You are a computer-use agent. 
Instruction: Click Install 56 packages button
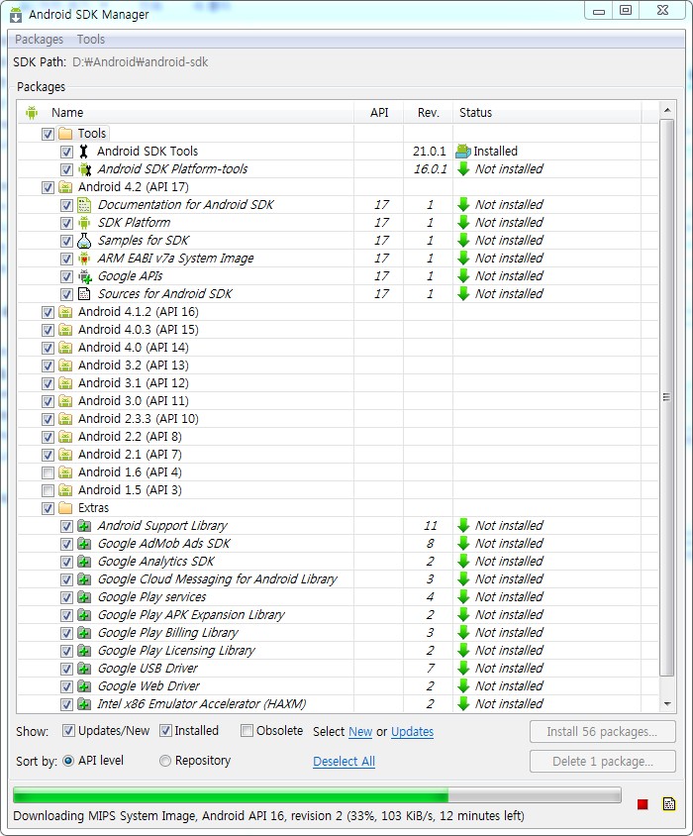(602, 731)
